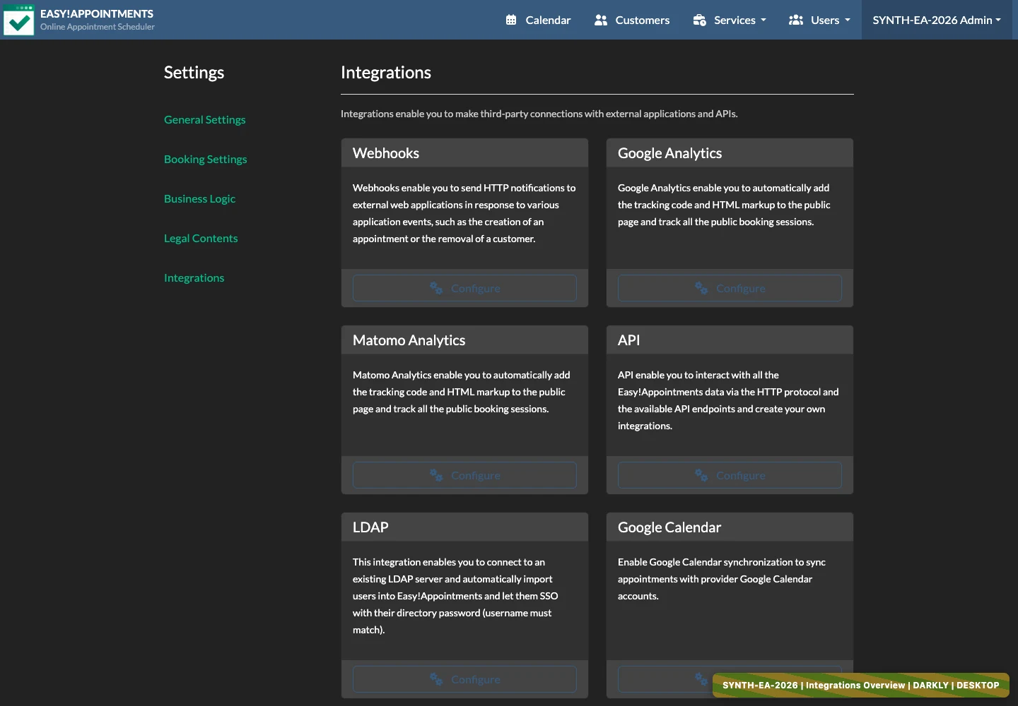Click the Google Calendar card title

pos(669,527)
